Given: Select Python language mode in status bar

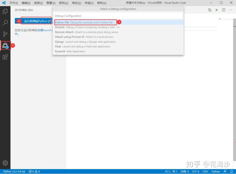Looking at the screenshot, I should coord(216,171).
